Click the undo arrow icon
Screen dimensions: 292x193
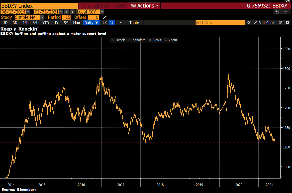(277, 12)
